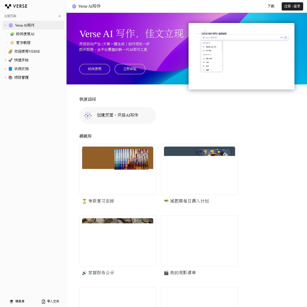Click the VERSE logo in the sidebar

[16, 6]
